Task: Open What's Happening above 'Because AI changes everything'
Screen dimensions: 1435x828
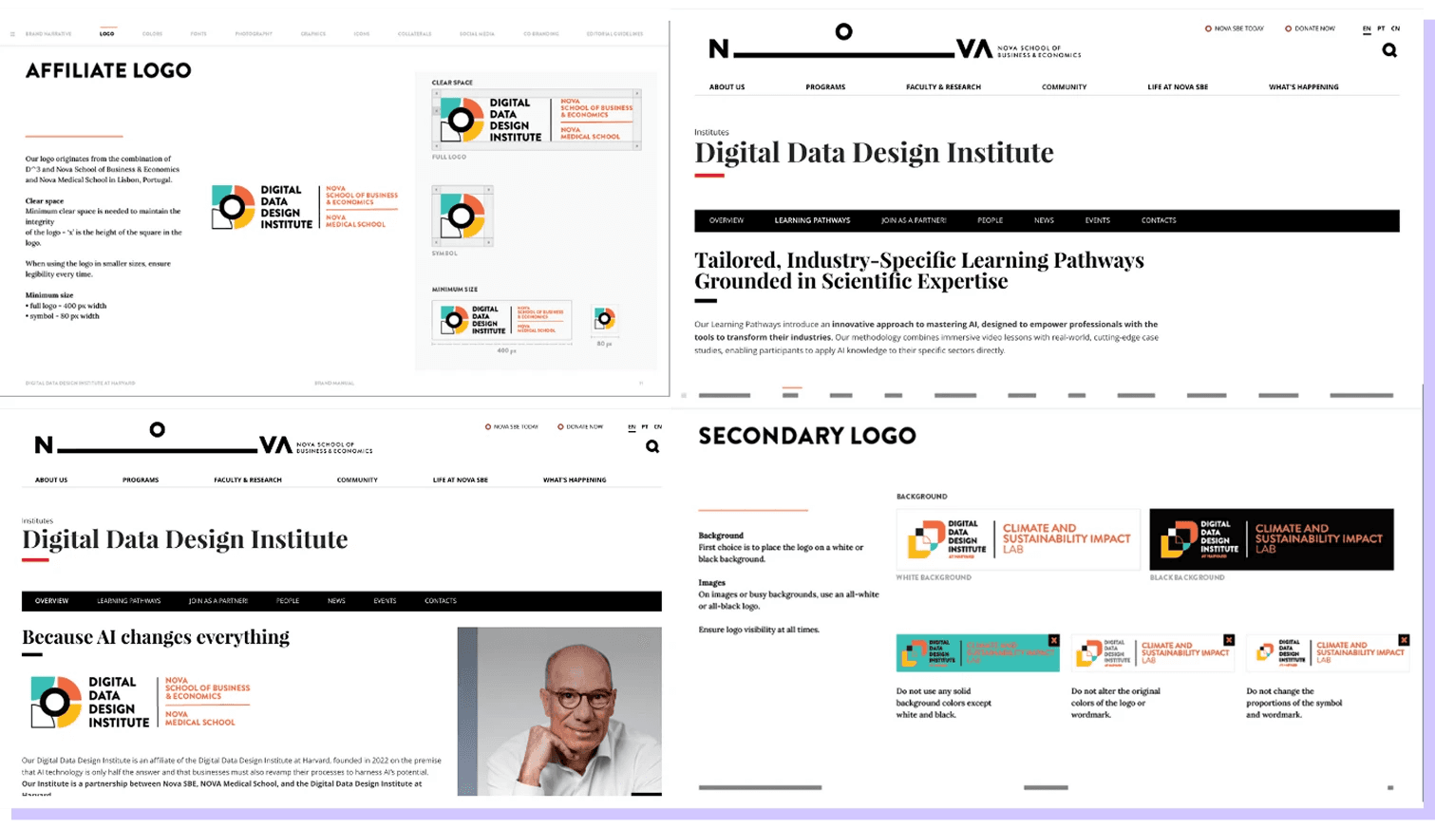Action: tap(575, 480)
